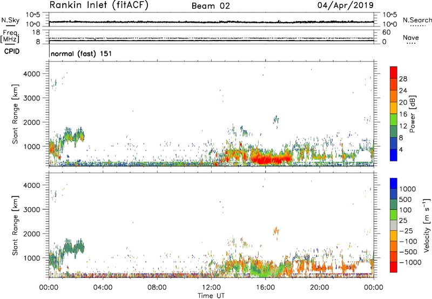Click 'Slant Range [km]' title of Power panel

click(15, 114)
